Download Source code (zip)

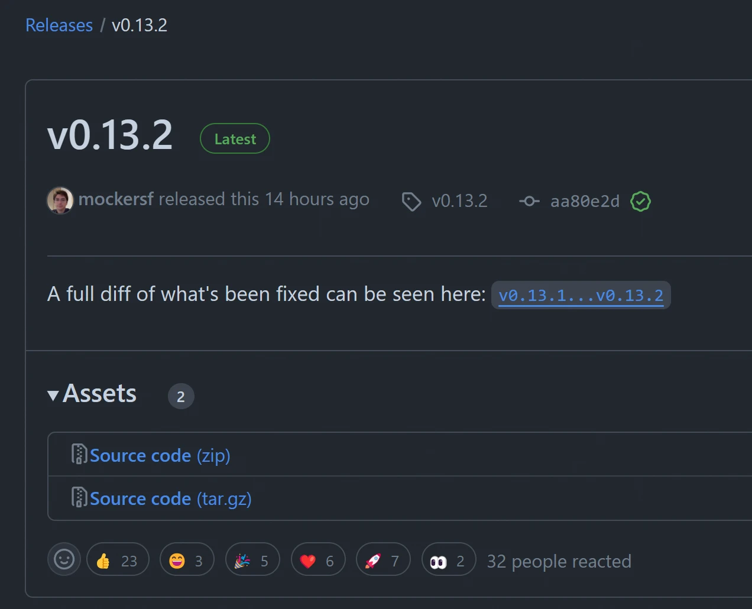click(160, 455)
